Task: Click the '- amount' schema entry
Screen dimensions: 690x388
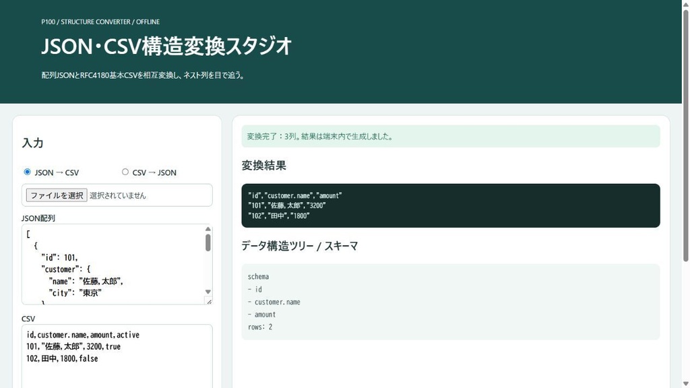Action: [x=262, y=315]
